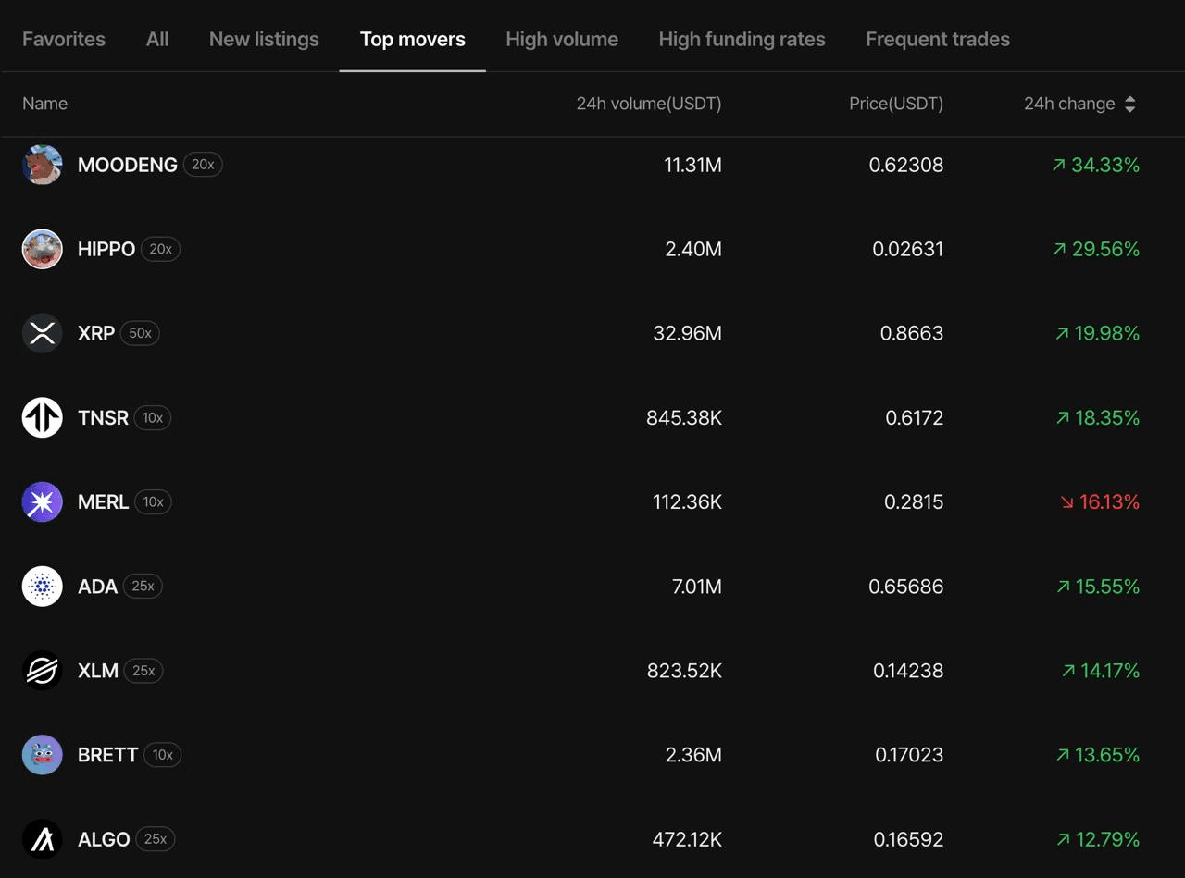
Task: Click XRP volume 32.96M
Action: [687, 333]
